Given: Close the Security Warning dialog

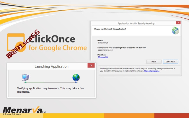Looking at the screenshot, I should pos(178,23).
